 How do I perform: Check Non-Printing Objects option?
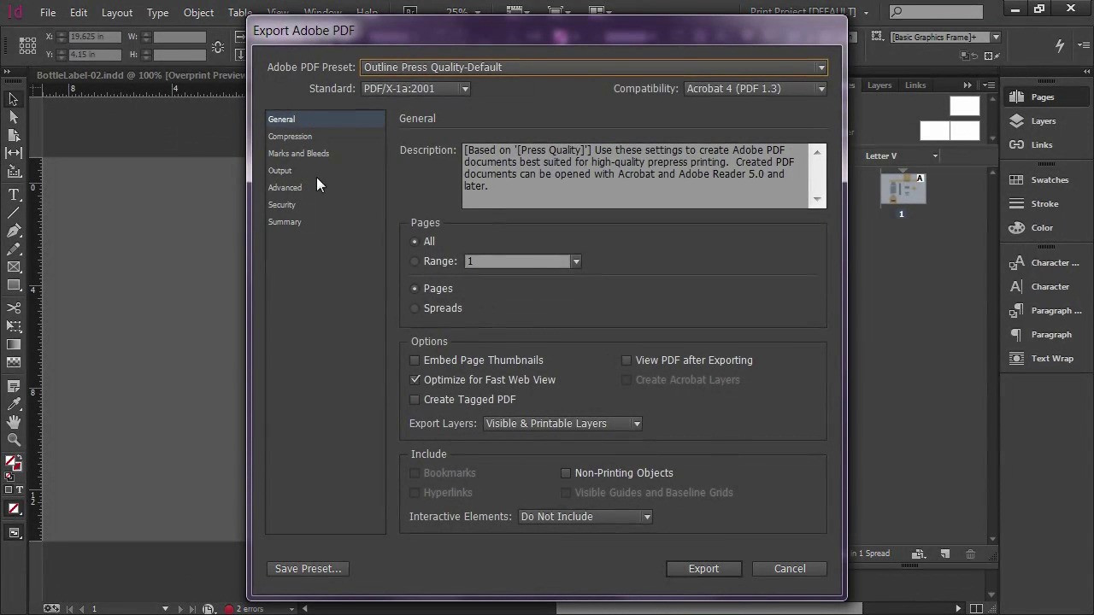[566, 473]
